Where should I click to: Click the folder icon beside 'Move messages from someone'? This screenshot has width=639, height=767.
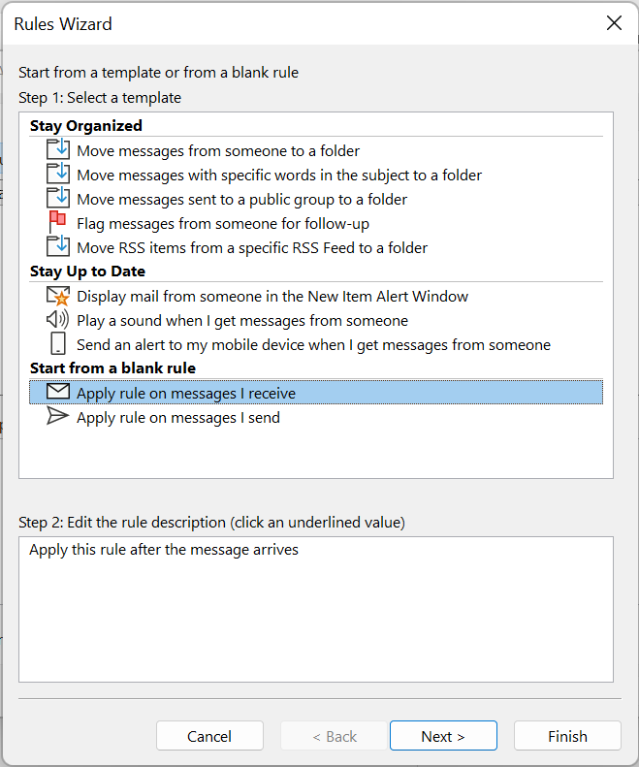coord(58,149)
